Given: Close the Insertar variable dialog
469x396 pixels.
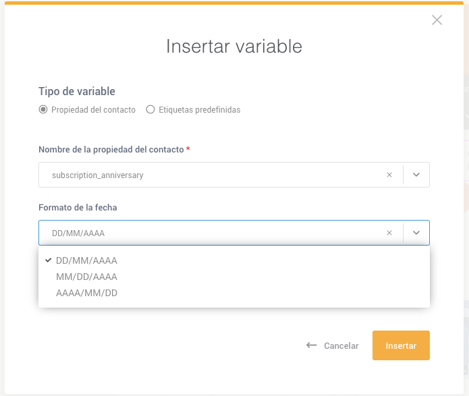Looking at the screenshot, I should click(437, 20).
